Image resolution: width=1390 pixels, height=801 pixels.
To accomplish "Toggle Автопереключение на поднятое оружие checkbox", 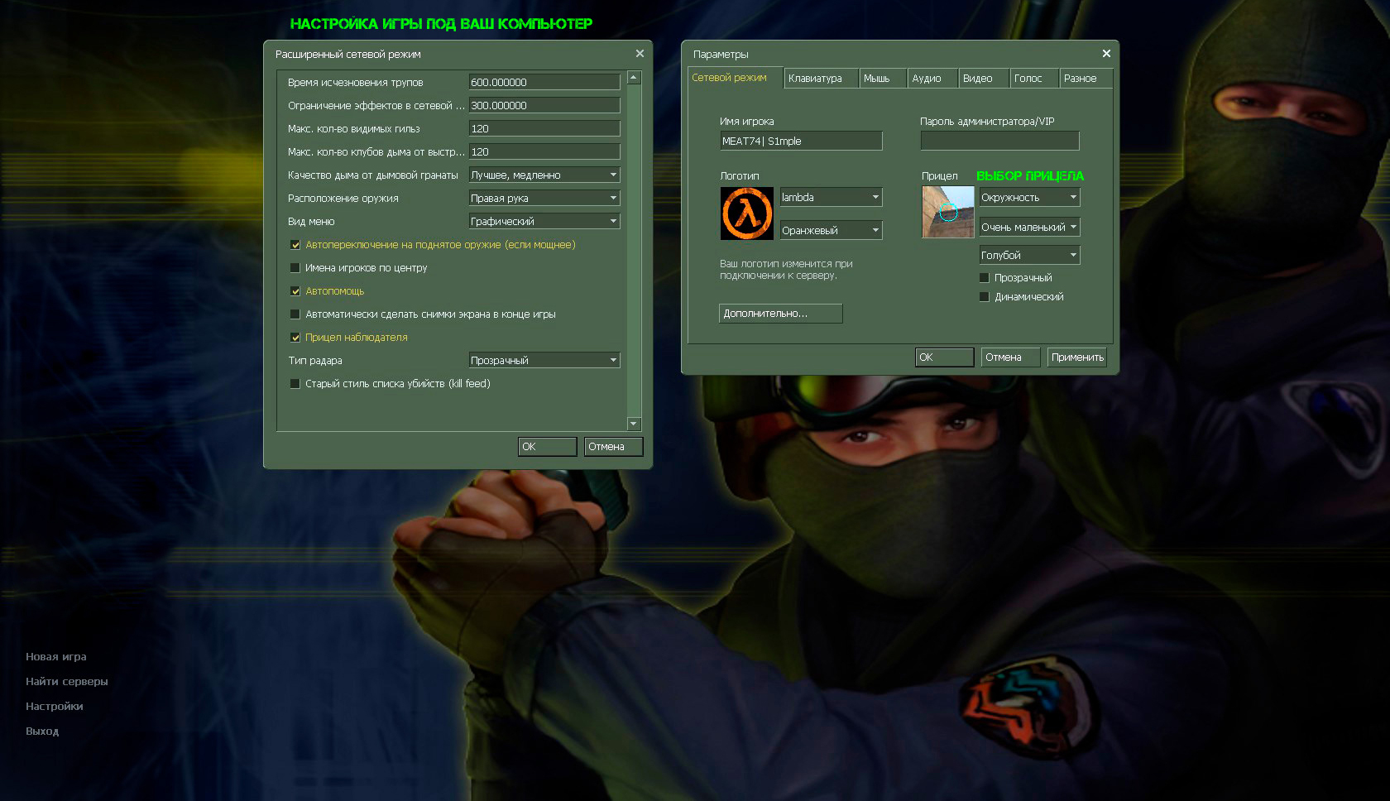I will coord(295,245).
